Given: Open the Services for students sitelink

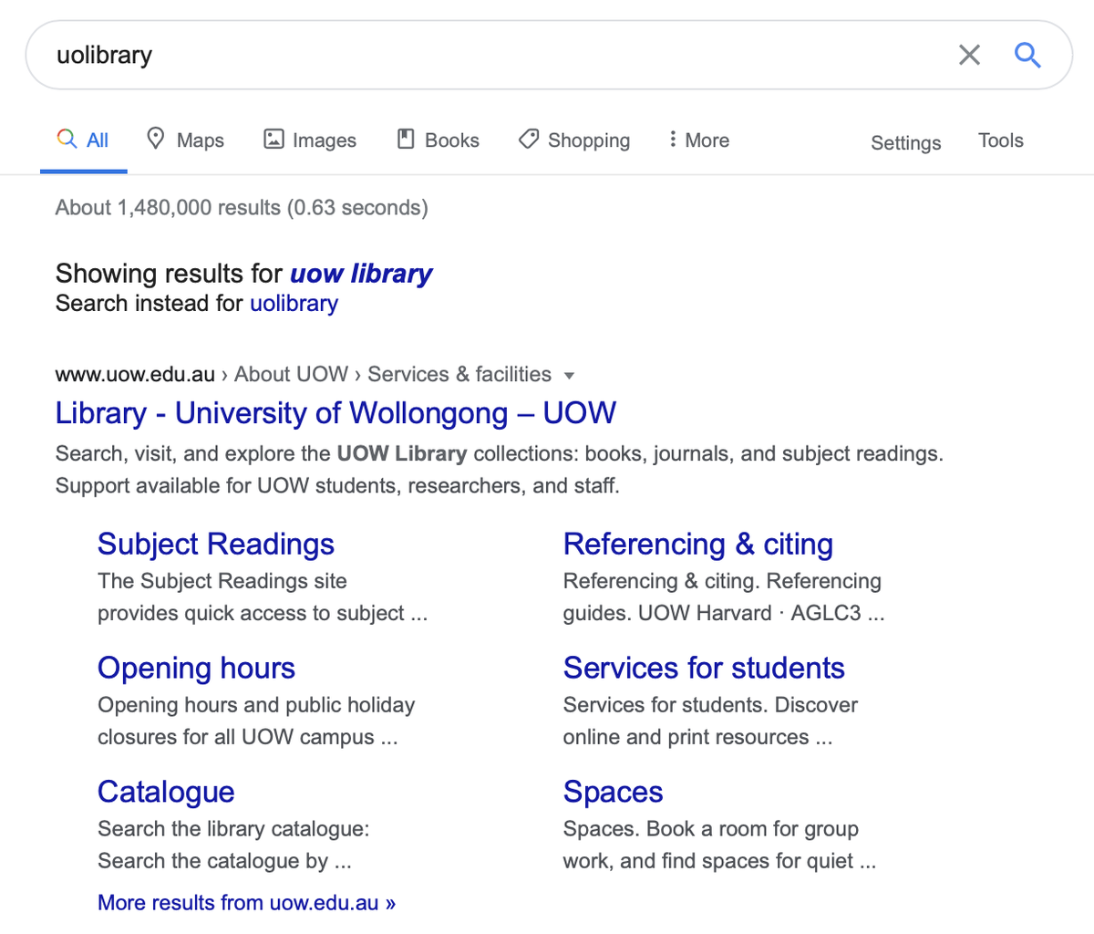Looking at the screenshot, I should click(x=704, y=669).
